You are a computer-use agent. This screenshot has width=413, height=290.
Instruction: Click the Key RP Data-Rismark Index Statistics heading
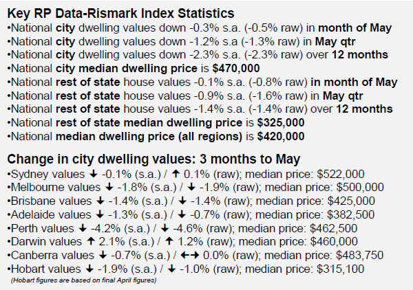pyautogui.click(x=125, y=13)
